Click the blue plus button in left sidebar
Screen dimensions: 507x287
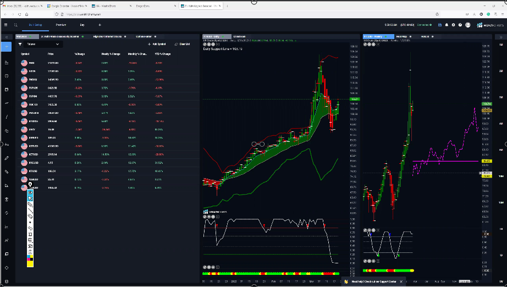[x=7, y=47]
